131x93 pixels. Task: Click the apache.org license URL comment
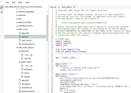click(84, 23)
